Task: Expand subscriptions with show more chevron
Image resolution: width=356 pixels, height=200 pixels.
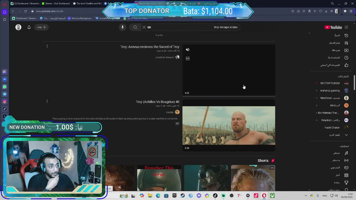Action: pyautogui.click(x=346, y=135)
